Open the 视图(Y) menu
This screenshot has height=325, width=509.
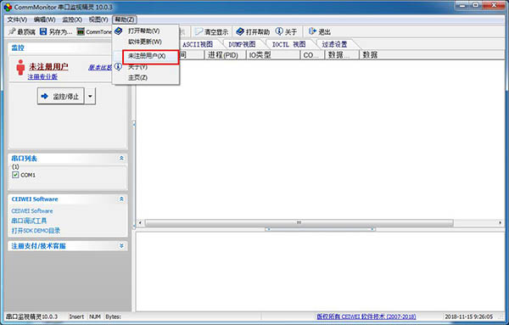[x=98, y=20]
